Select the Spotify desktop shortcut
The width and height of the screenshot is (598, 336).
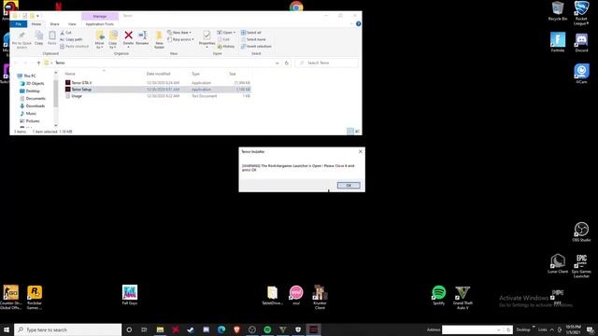pos(438,295)
